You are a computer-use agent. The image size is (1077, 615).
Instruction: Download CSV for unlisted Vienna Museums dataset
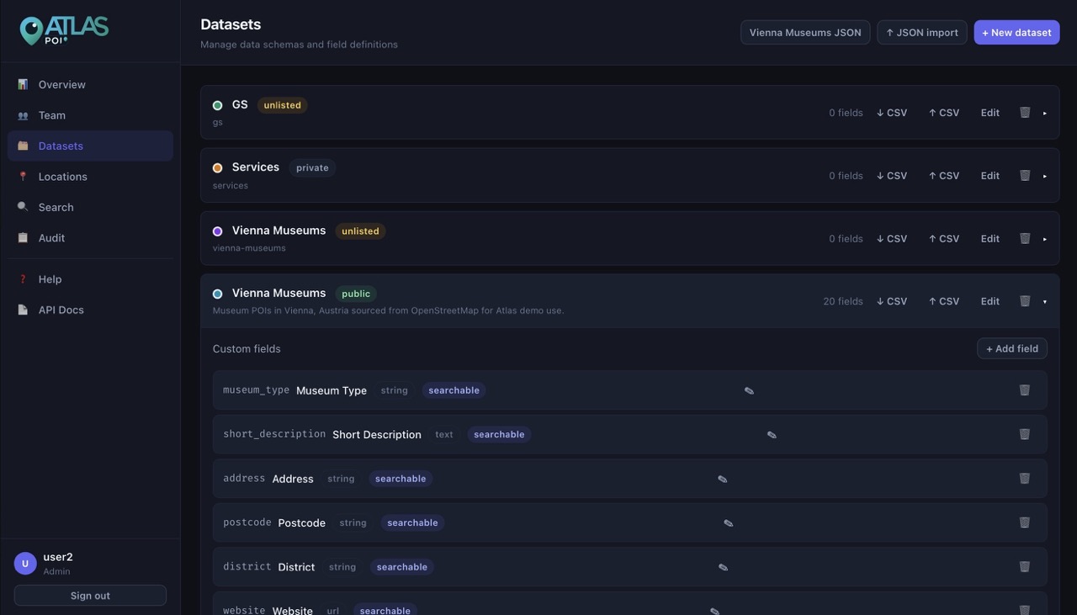click(x=892, y=239)
